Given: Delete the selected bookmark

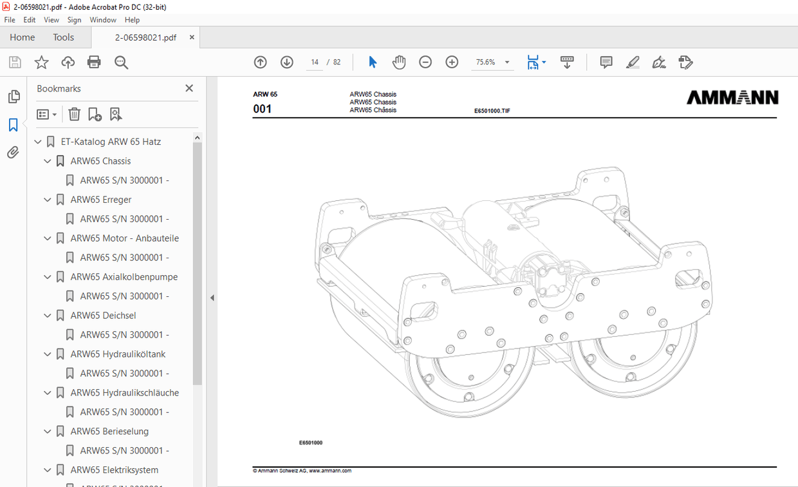Looking at the screenshot, I should [x=74, y=114].
